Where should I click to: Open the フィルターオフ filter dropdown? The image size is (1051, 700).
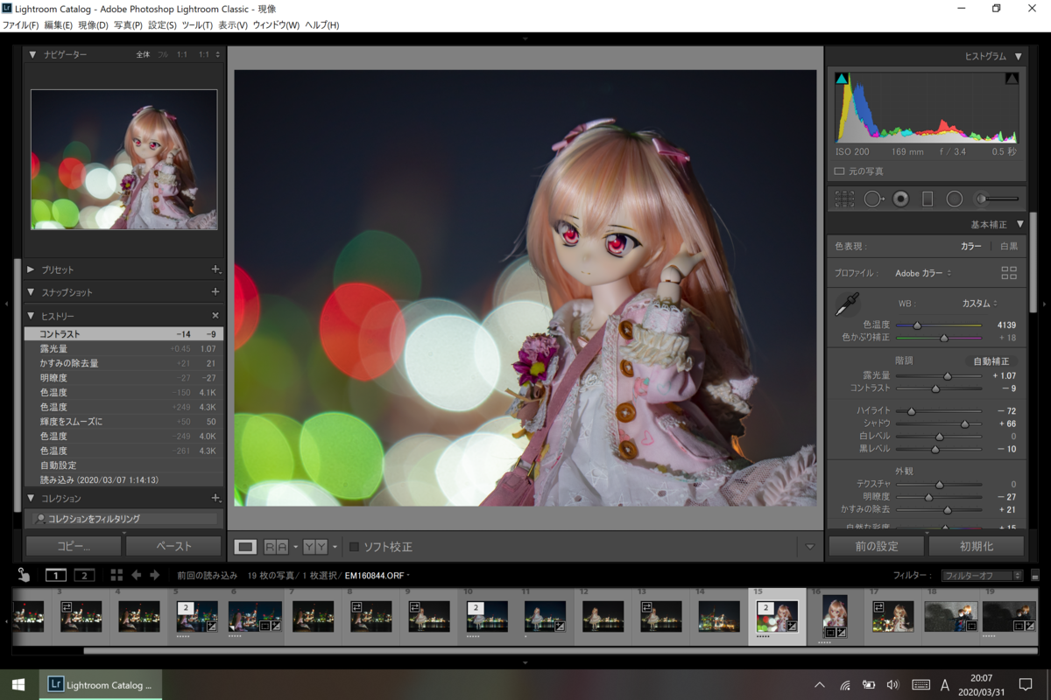pos(982,576)
